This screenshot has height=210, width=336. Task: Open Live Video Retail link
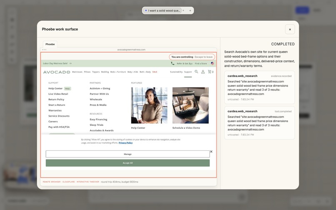point(58,94)
